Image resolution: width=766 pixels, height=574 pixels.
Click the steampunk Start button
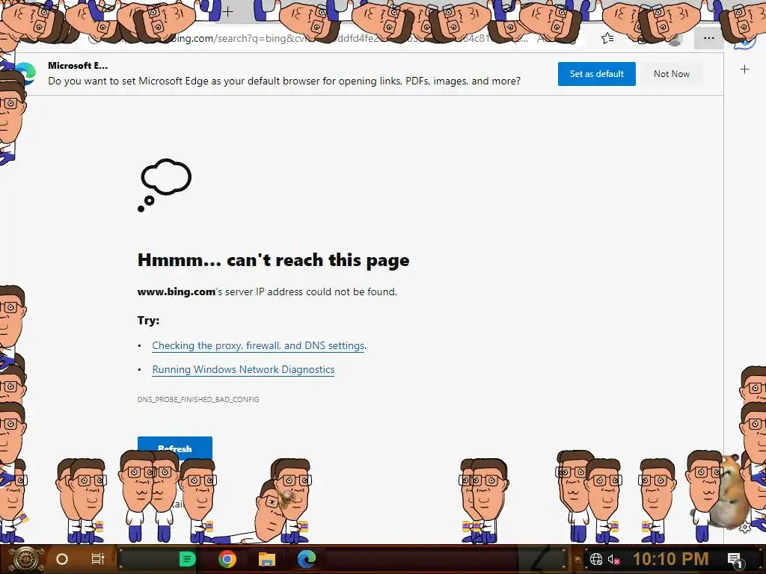25,559
